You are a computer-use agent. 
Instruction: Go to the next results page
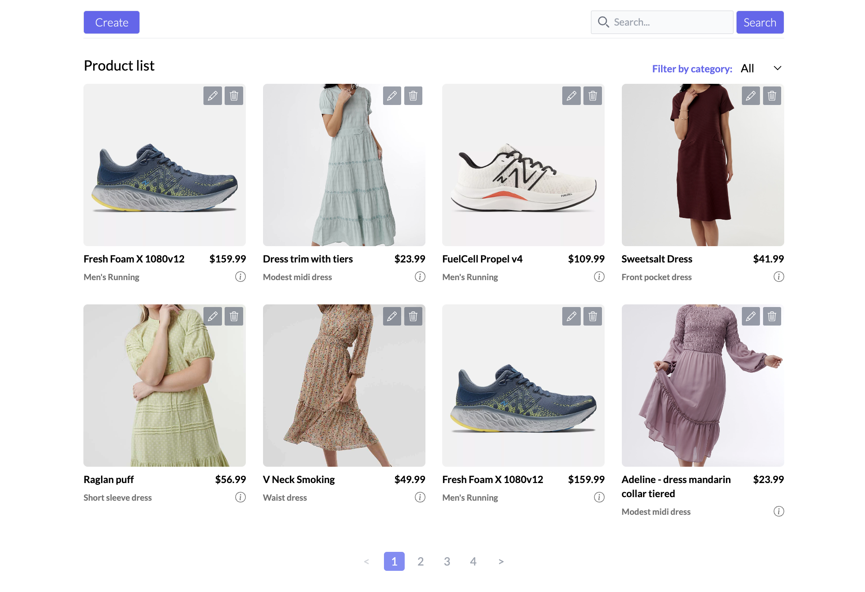501,561
